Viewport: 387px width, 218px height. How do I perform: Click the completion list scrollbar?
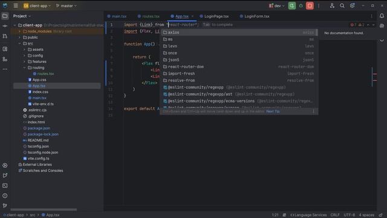[x=316, y=32]
